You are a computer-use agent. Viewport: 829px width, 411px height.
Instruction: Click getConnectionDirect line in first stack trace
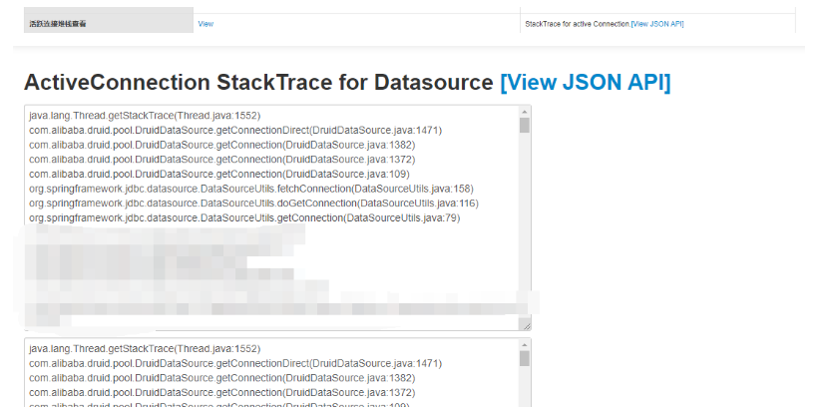coord(235,130)
